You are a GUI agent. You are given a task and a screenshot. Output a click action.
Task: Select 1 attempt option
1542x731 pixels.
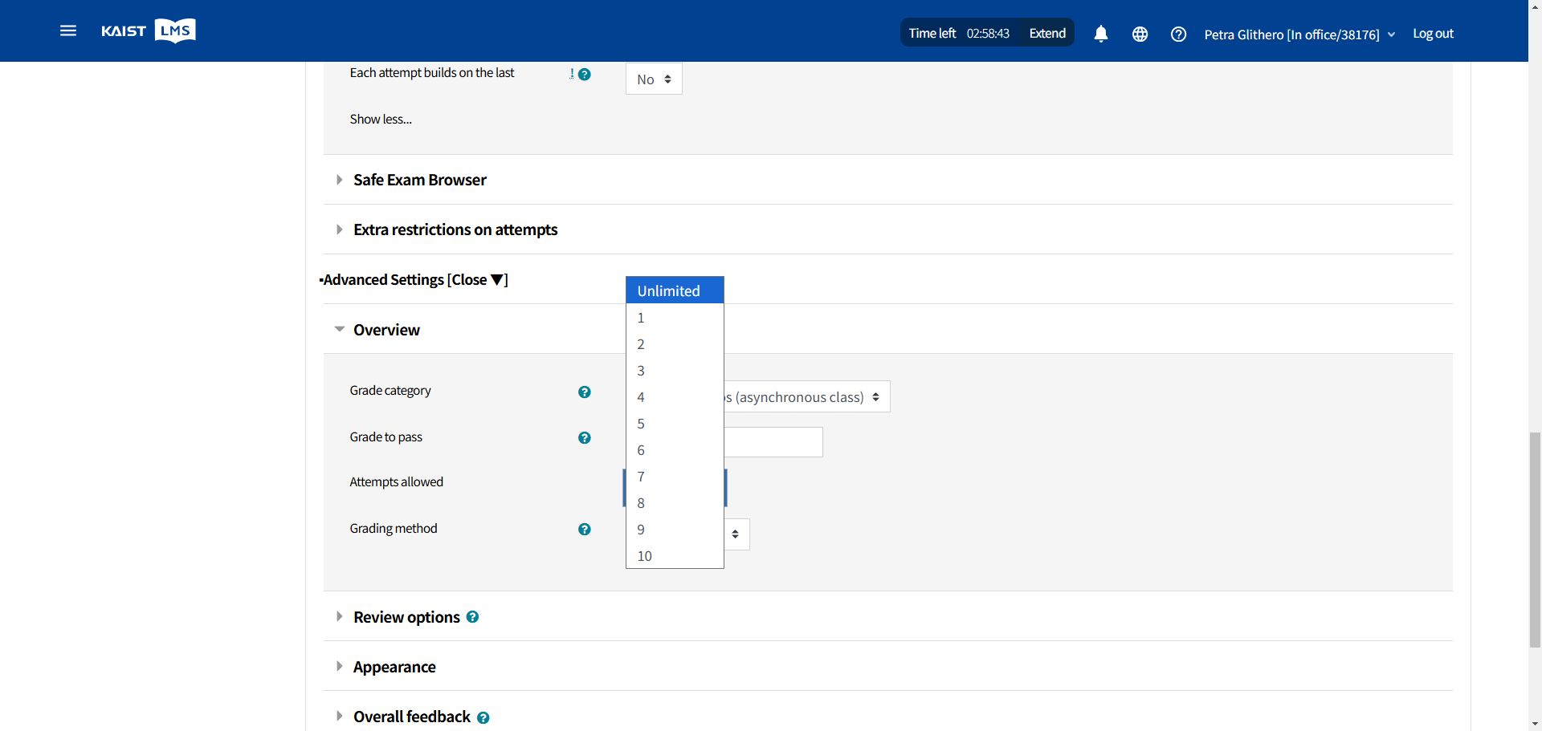(675, 318)
